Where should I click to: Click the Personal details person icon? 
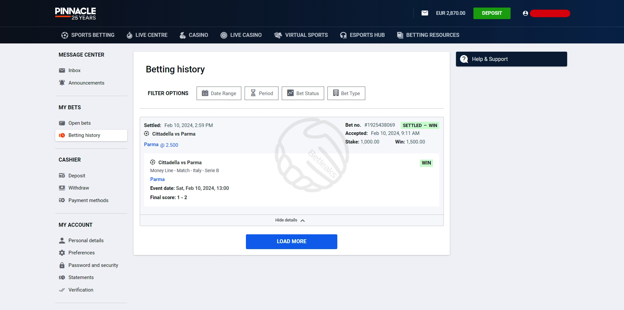pos(62,241)
